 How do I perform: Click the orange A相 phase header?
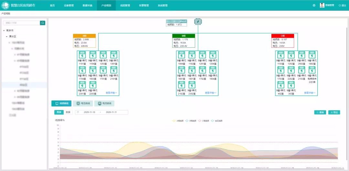click(x=84, y=36)
